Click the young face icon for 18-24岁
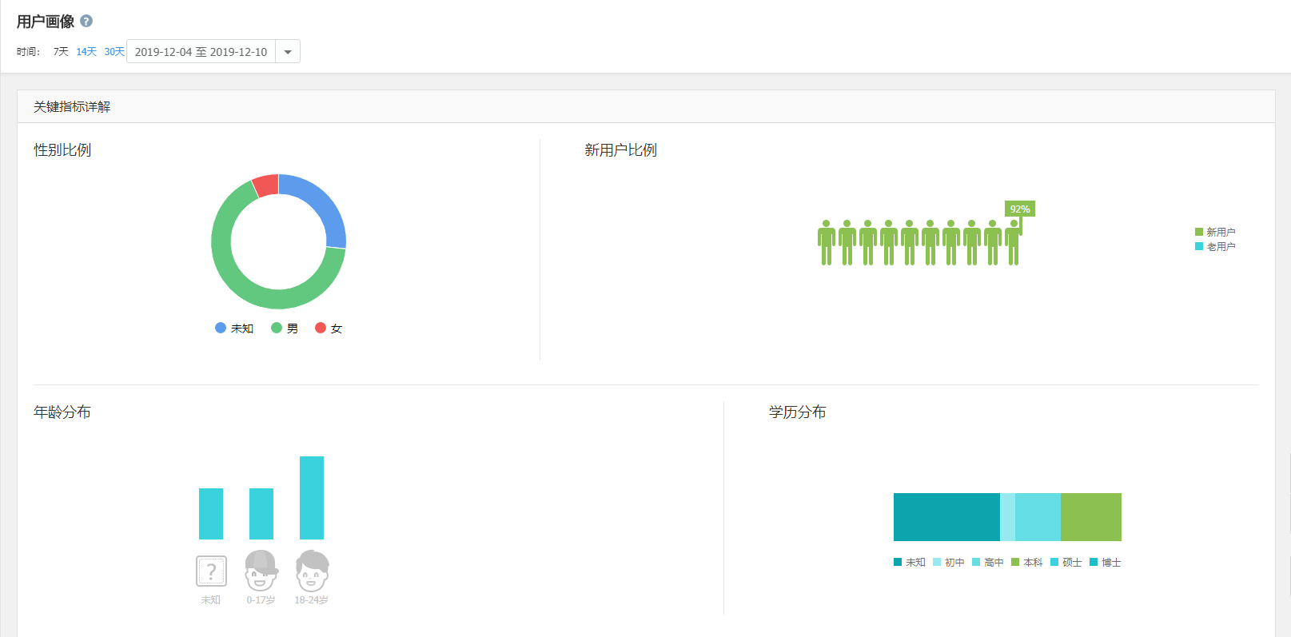The height and width of the screenshot is (637, 1291). (x=312, y=571)
